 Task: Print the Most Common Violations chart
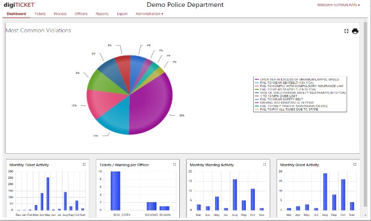355,31
